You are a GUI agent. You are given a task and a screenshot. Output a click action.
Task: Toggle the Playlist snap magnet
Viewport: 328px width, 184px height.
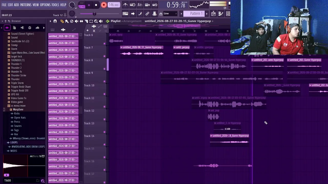tap(55, 21)
